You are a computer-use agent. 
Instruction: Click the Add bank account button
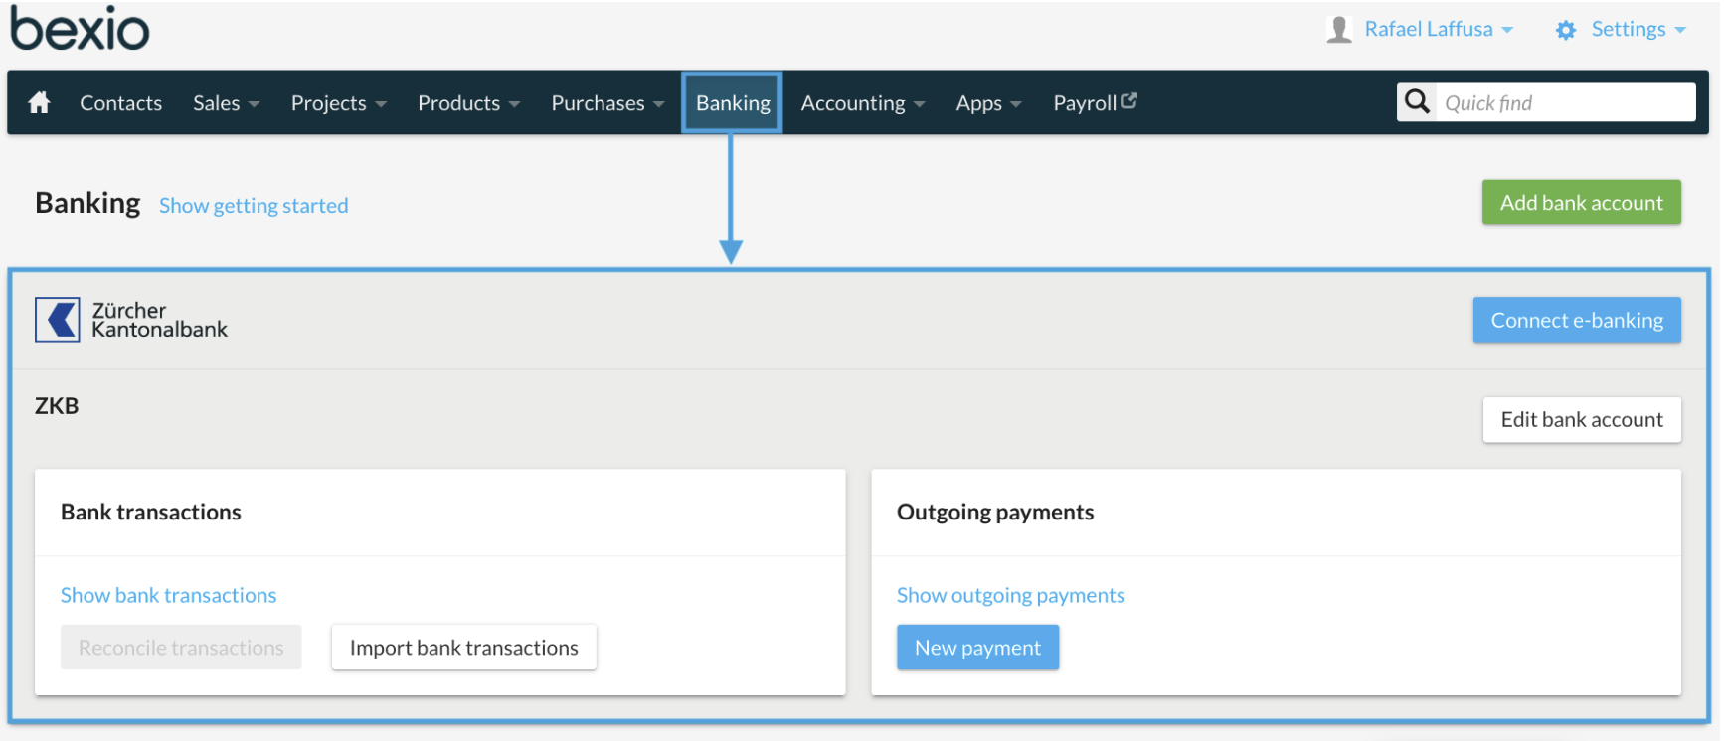click(1581, 202)
